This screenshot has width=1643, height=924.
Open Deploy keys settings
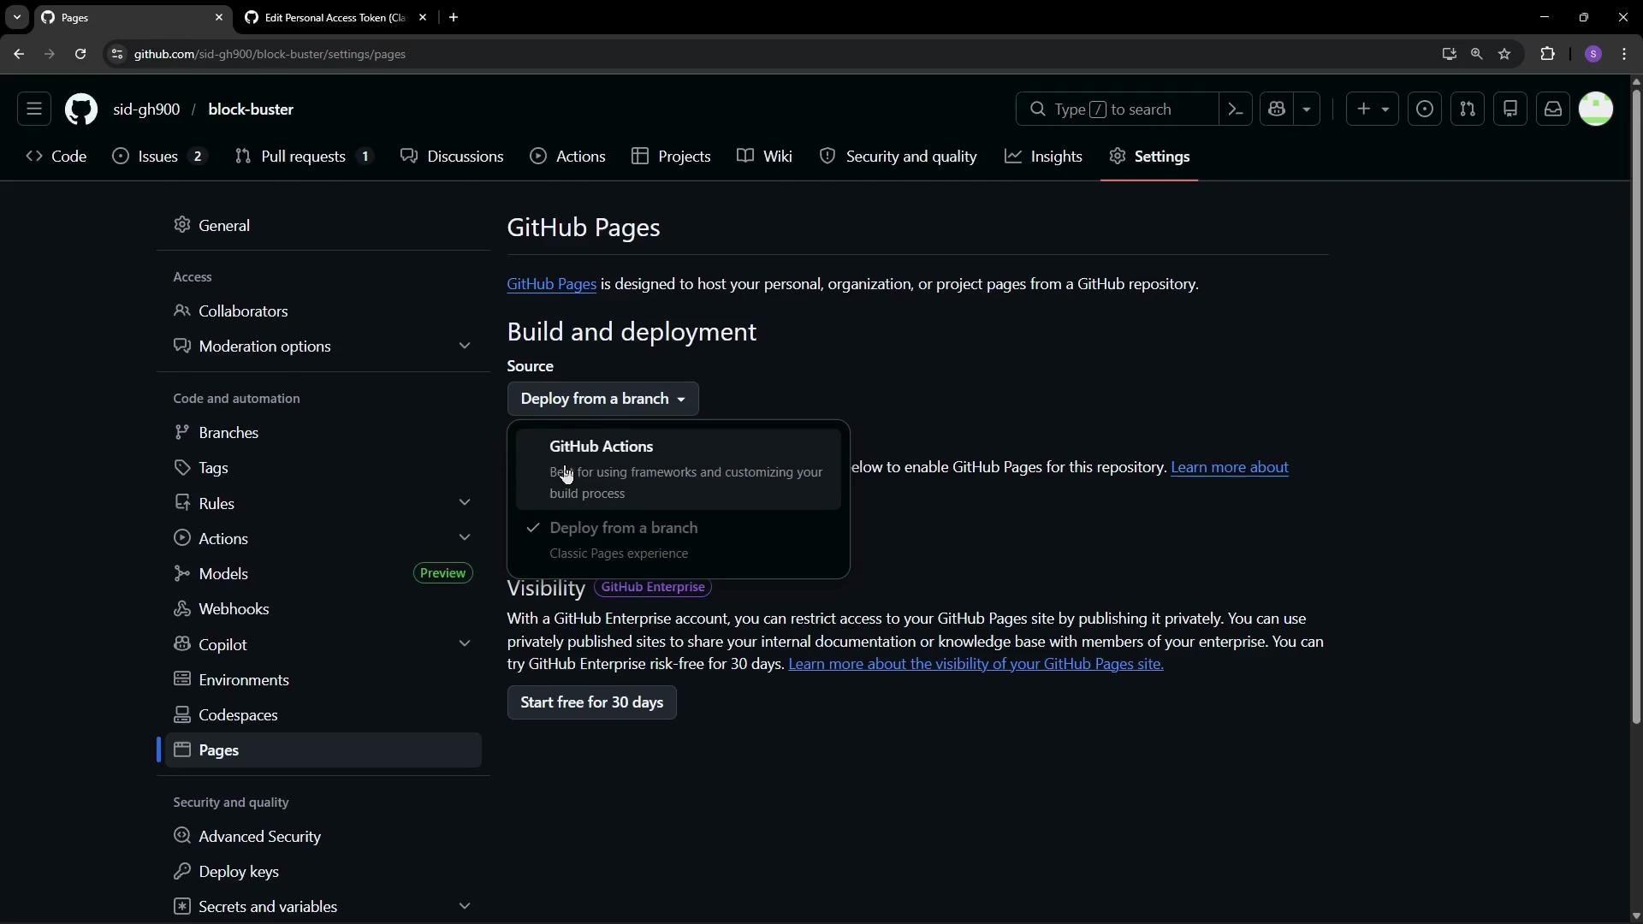click(x=323, y=872)
